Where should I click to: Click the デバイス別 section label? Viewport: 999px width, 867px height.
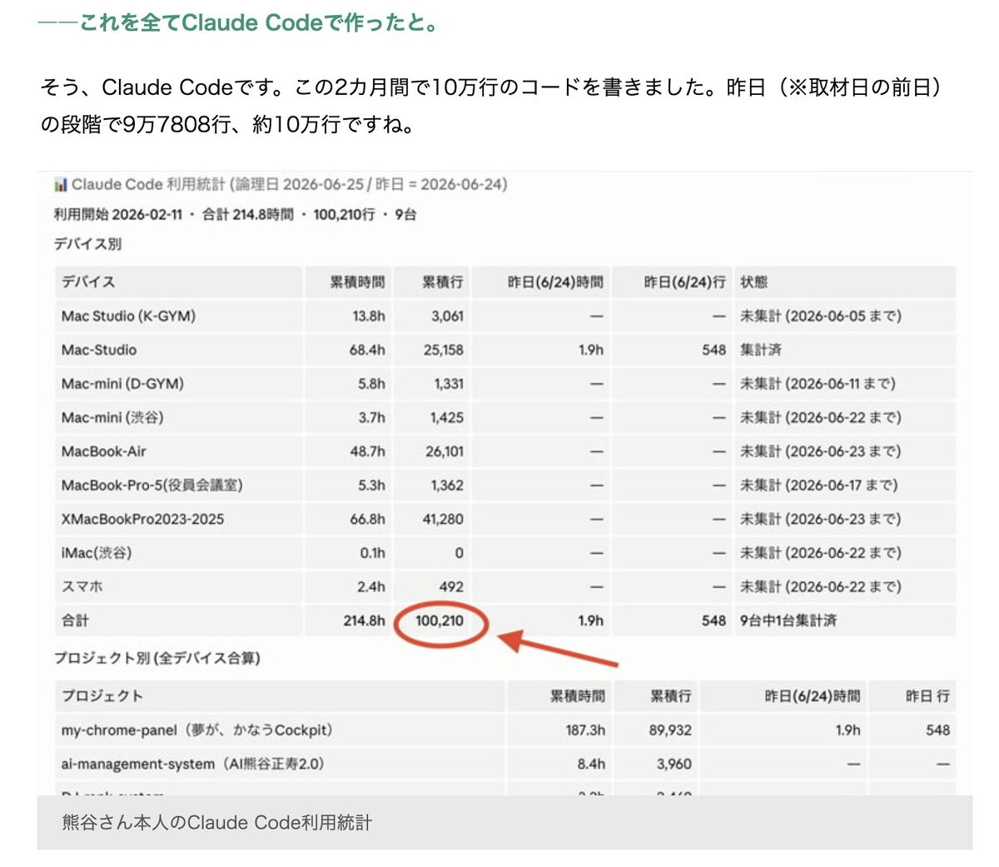click(x=87, y=244)
